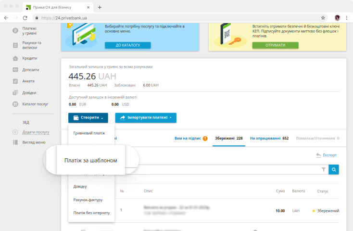Image resolution: width=353 pixels, height=231 pixels.
Task: Click the browser back arrow
Action: (x=6, y=18)
